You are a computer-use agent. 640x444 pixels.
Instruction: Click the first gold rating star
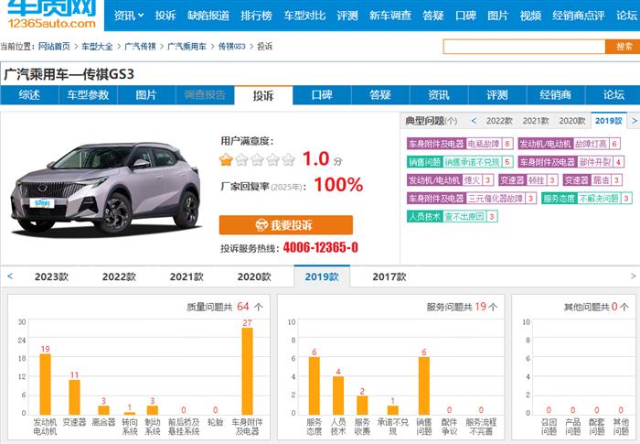(226, 159)
